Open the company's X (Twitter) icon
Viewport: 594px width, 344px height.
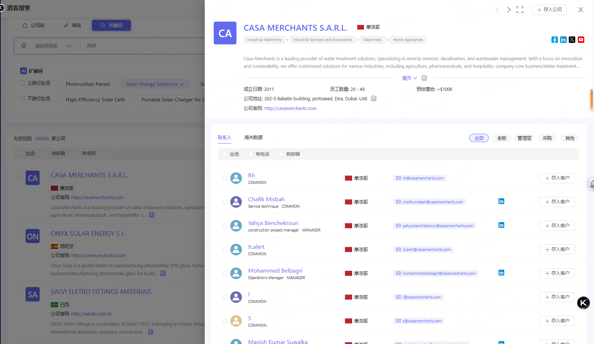572,40
